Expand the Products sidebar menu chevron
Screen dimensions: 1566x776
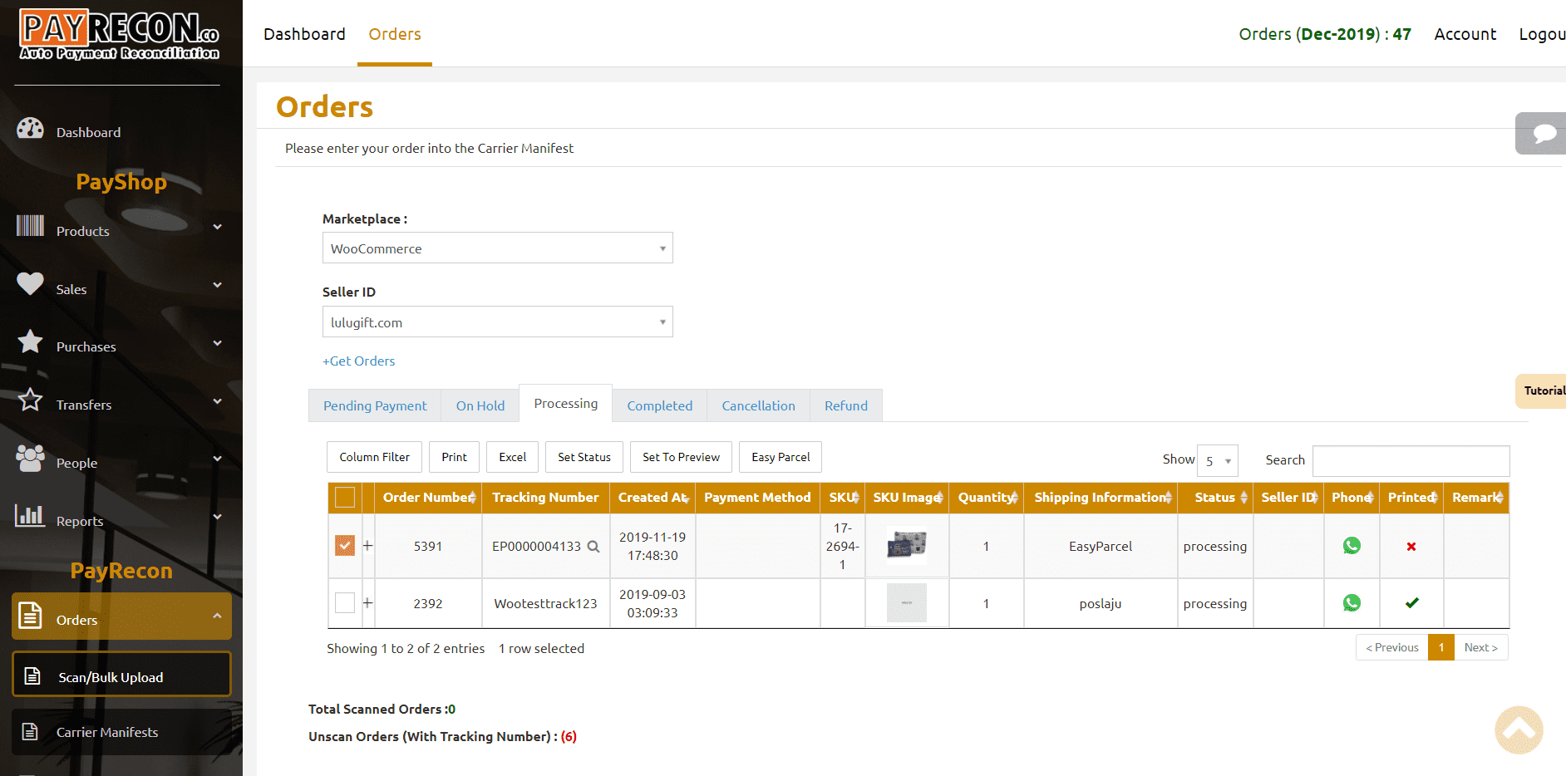click(x=217, y=227)
